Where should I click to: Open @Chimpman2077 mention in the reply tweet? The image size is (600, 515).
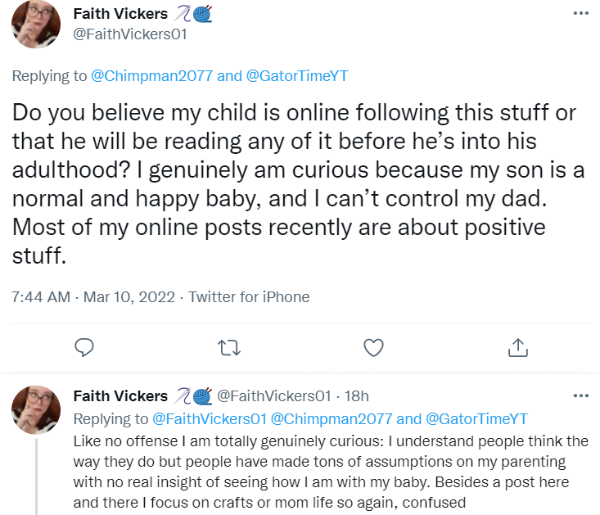click(331, 418)
